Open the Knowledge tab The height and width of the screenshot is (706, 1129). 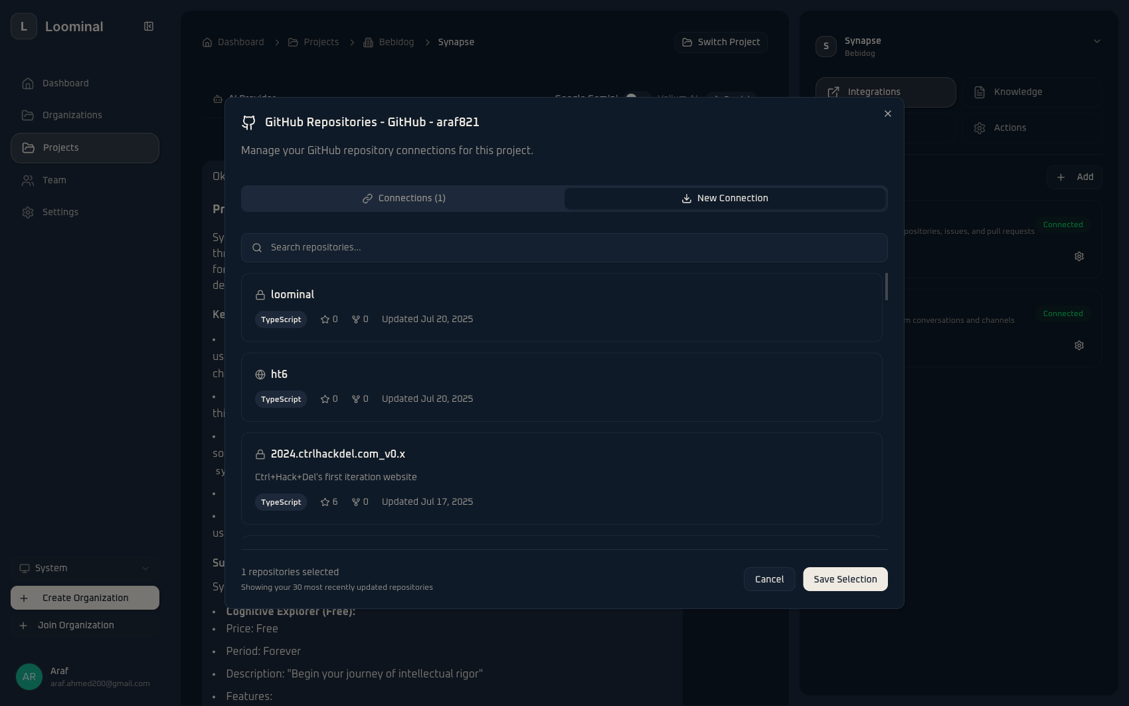pyautogui.click(x=1032, y=92)
